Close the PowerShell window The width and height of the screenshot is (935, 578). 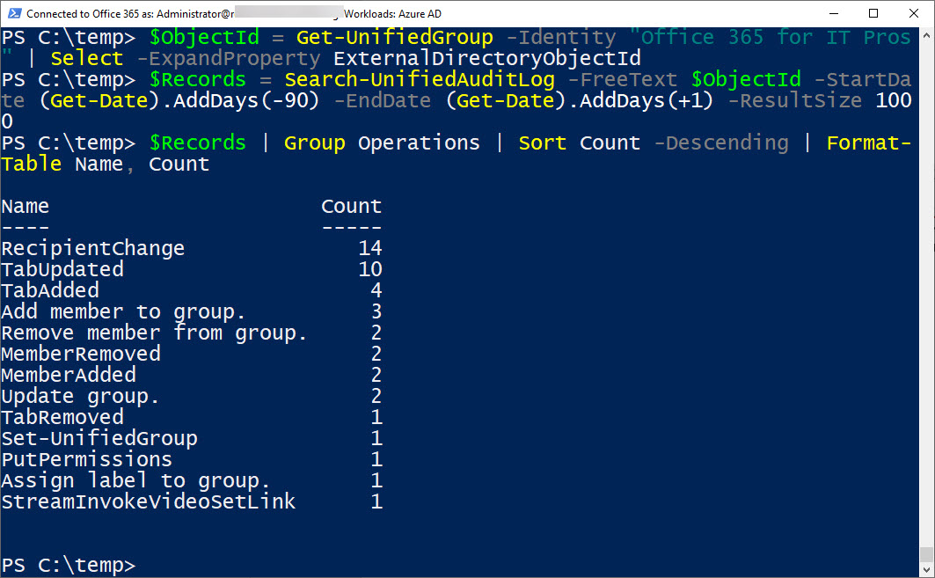pos(914,14)
